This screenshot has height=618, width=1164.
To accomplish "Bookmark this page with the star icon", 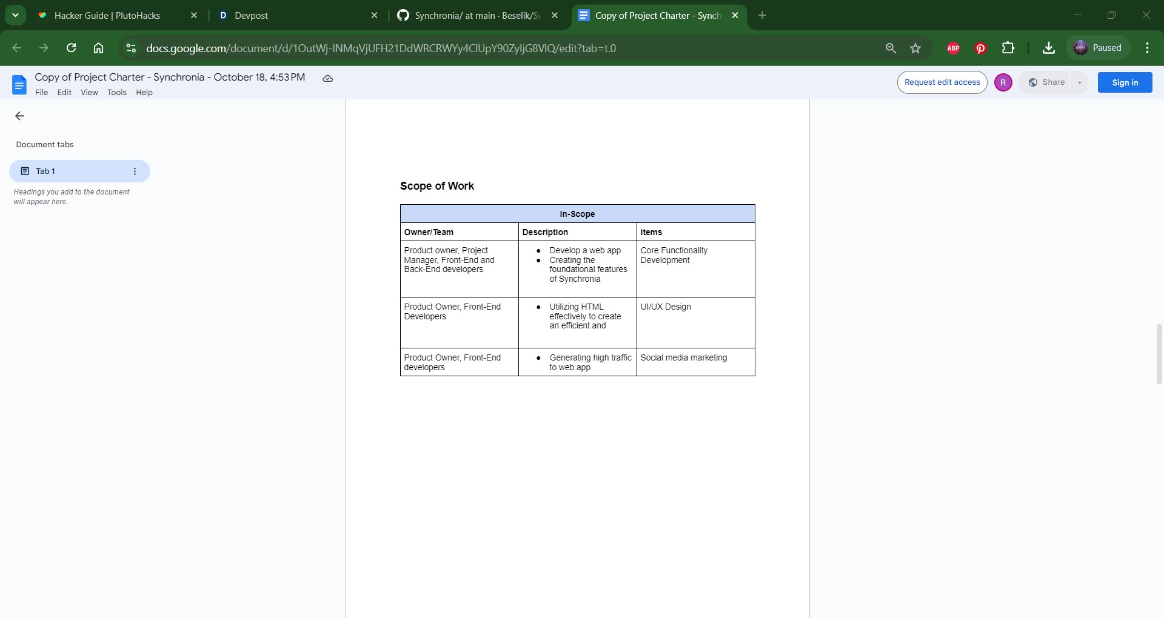I will [915, 48].
